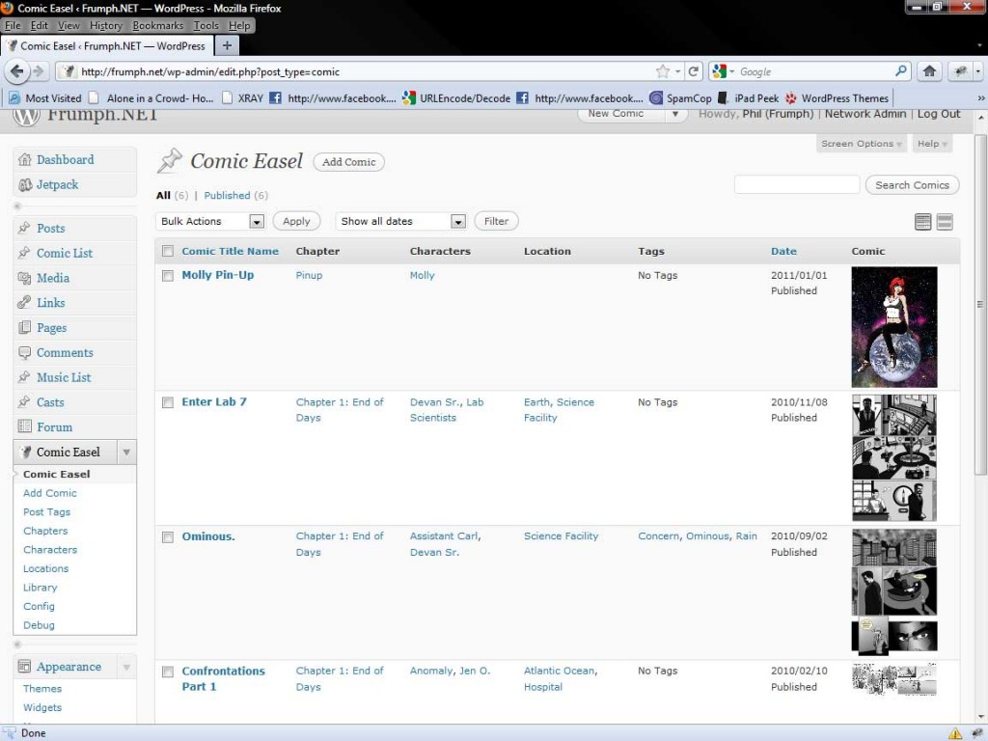
Task: Tick the Enter Lab 7 checkbox
Action: [168, 402]
